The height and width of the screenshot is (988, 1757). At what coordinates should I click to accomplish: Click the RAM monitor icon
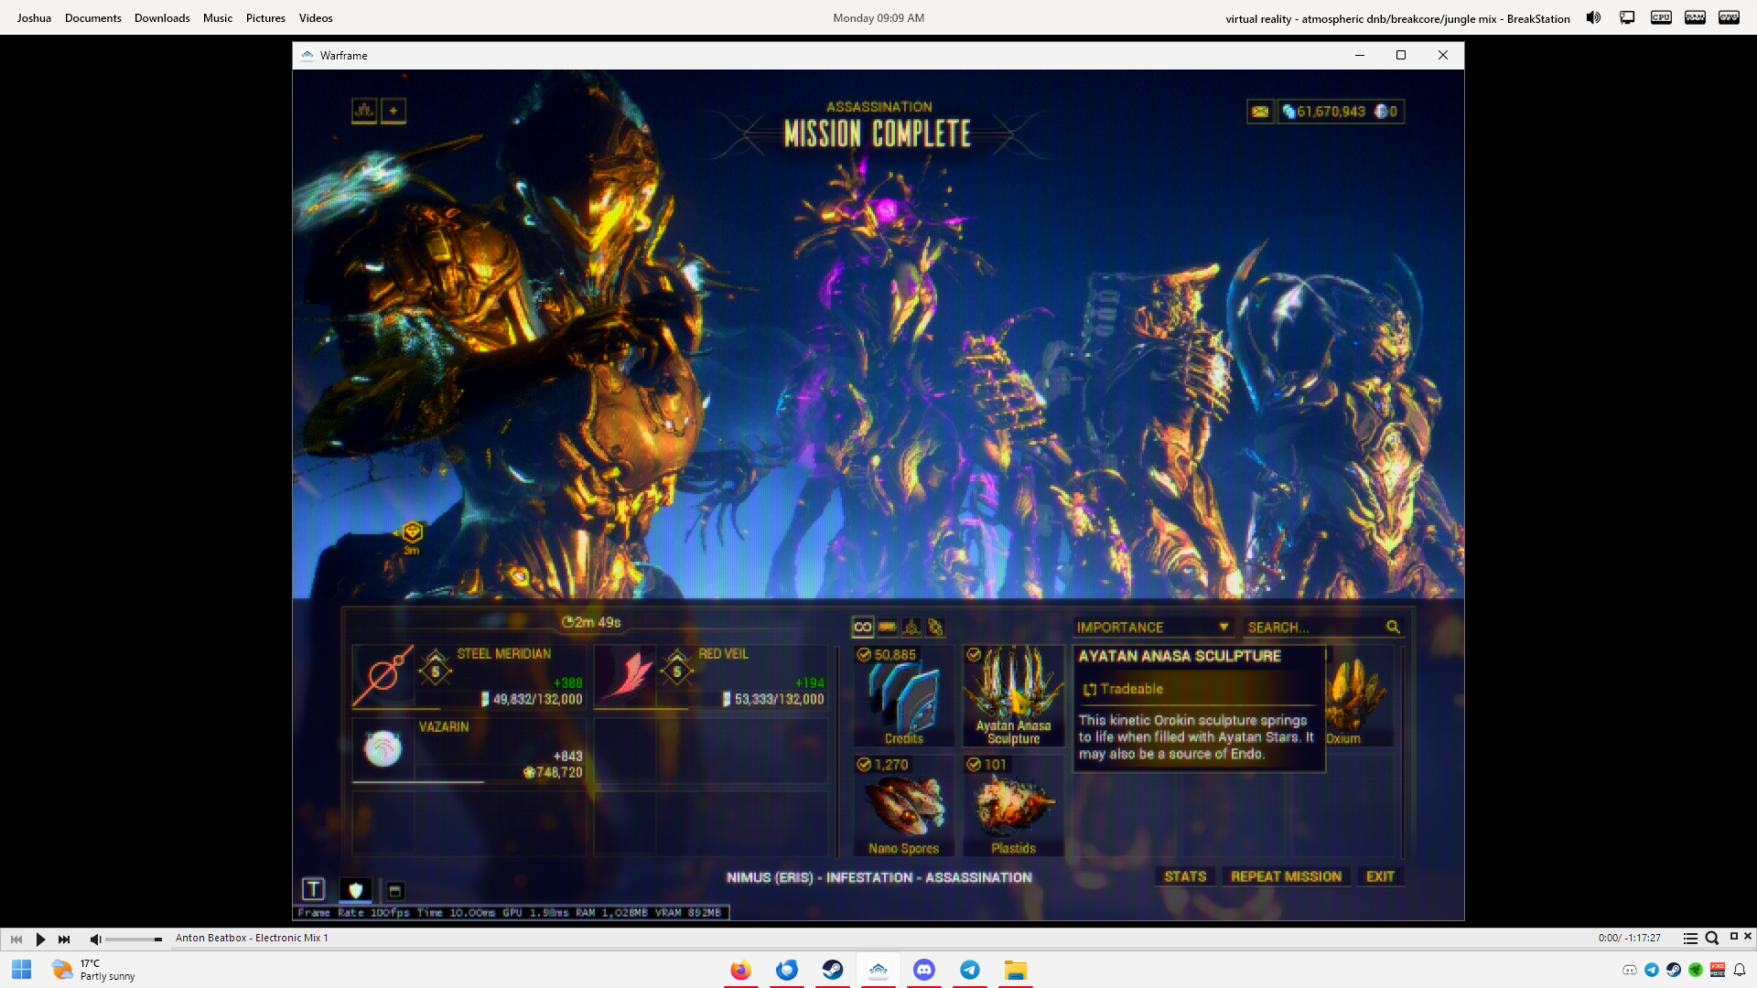tap(1695, 17)
